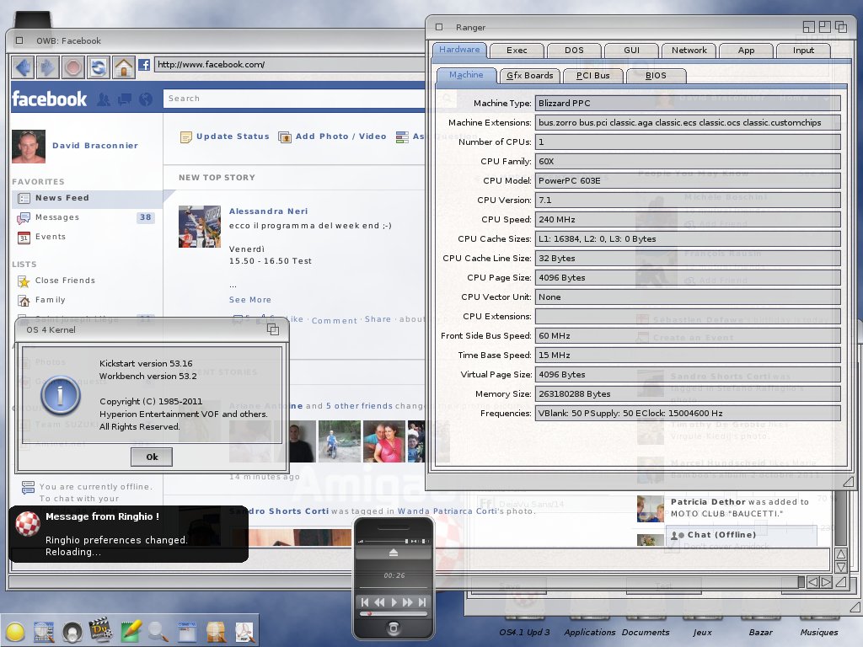Click the media player seek progress bar
The width and height of the screenshot is (863, 647).
coord(394,613)
